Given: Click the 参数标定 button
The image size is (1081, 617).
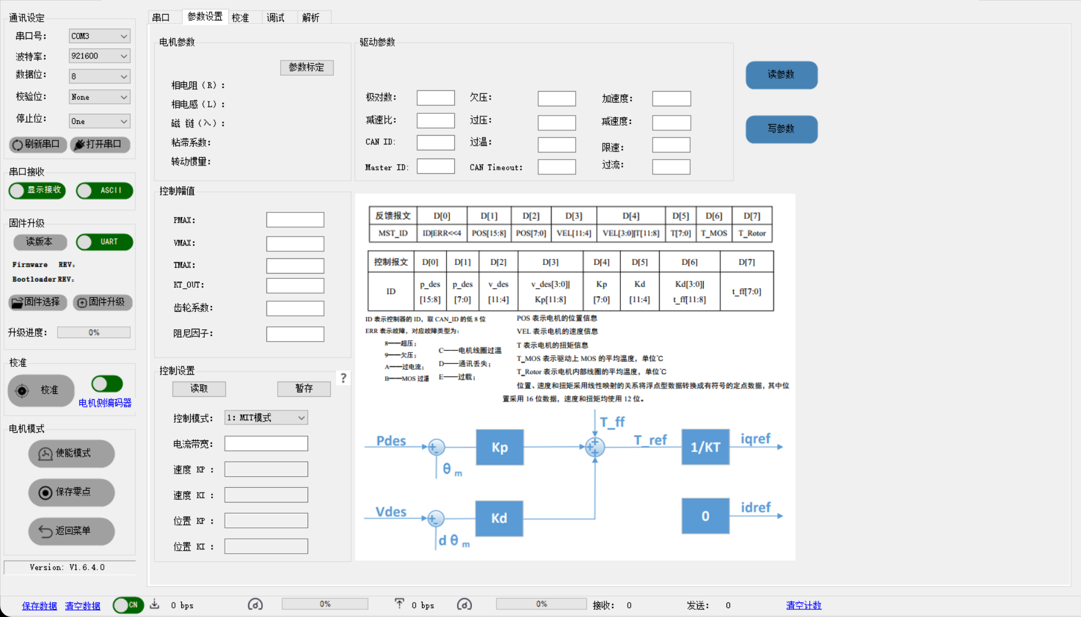Looking at the screenshot, I should (x=307, y=68).
